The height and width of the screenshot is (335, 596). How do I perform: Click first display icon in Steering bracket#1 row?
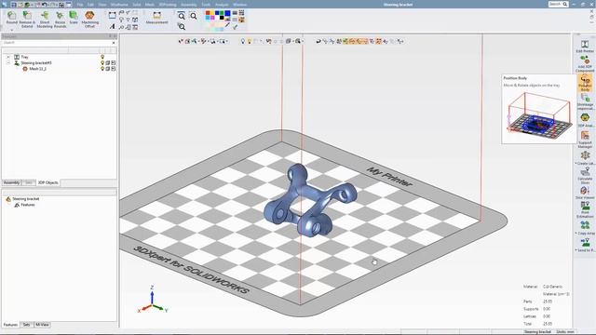(x=108, y=62)
